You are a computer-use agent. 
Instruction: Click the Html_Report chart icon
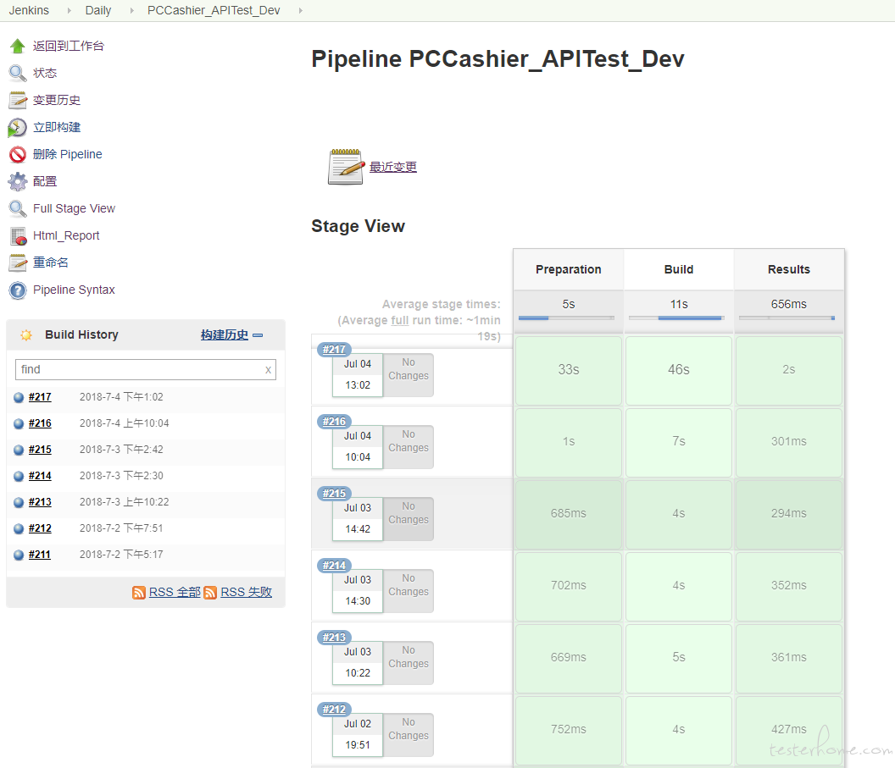[19, 236]
